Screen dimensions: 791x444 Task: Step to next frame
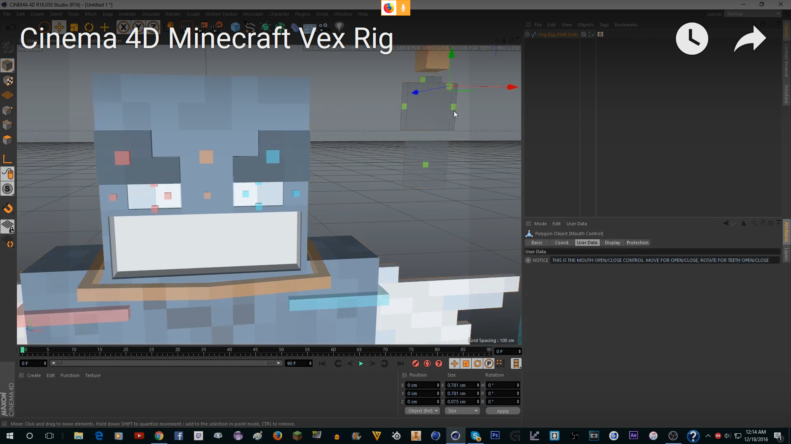[x=372, y=363]
